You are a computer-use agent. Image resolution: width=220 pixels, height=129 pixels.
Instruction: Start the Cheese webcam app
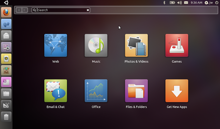[x=6, y=47]
